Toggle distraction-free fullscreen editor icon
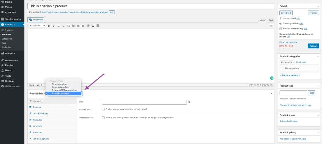 (x=271, y=26)
